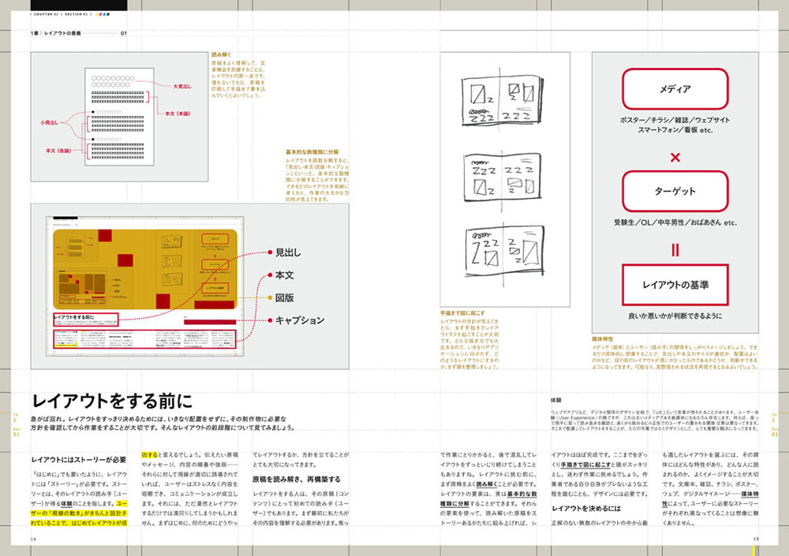
Task: Select the 見出し diagram label
Action: (288, 252)
